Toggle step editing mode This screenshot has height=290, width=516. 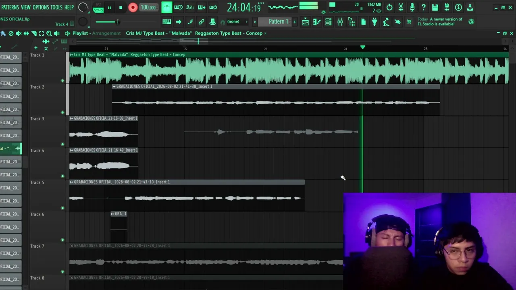point(190,21)
